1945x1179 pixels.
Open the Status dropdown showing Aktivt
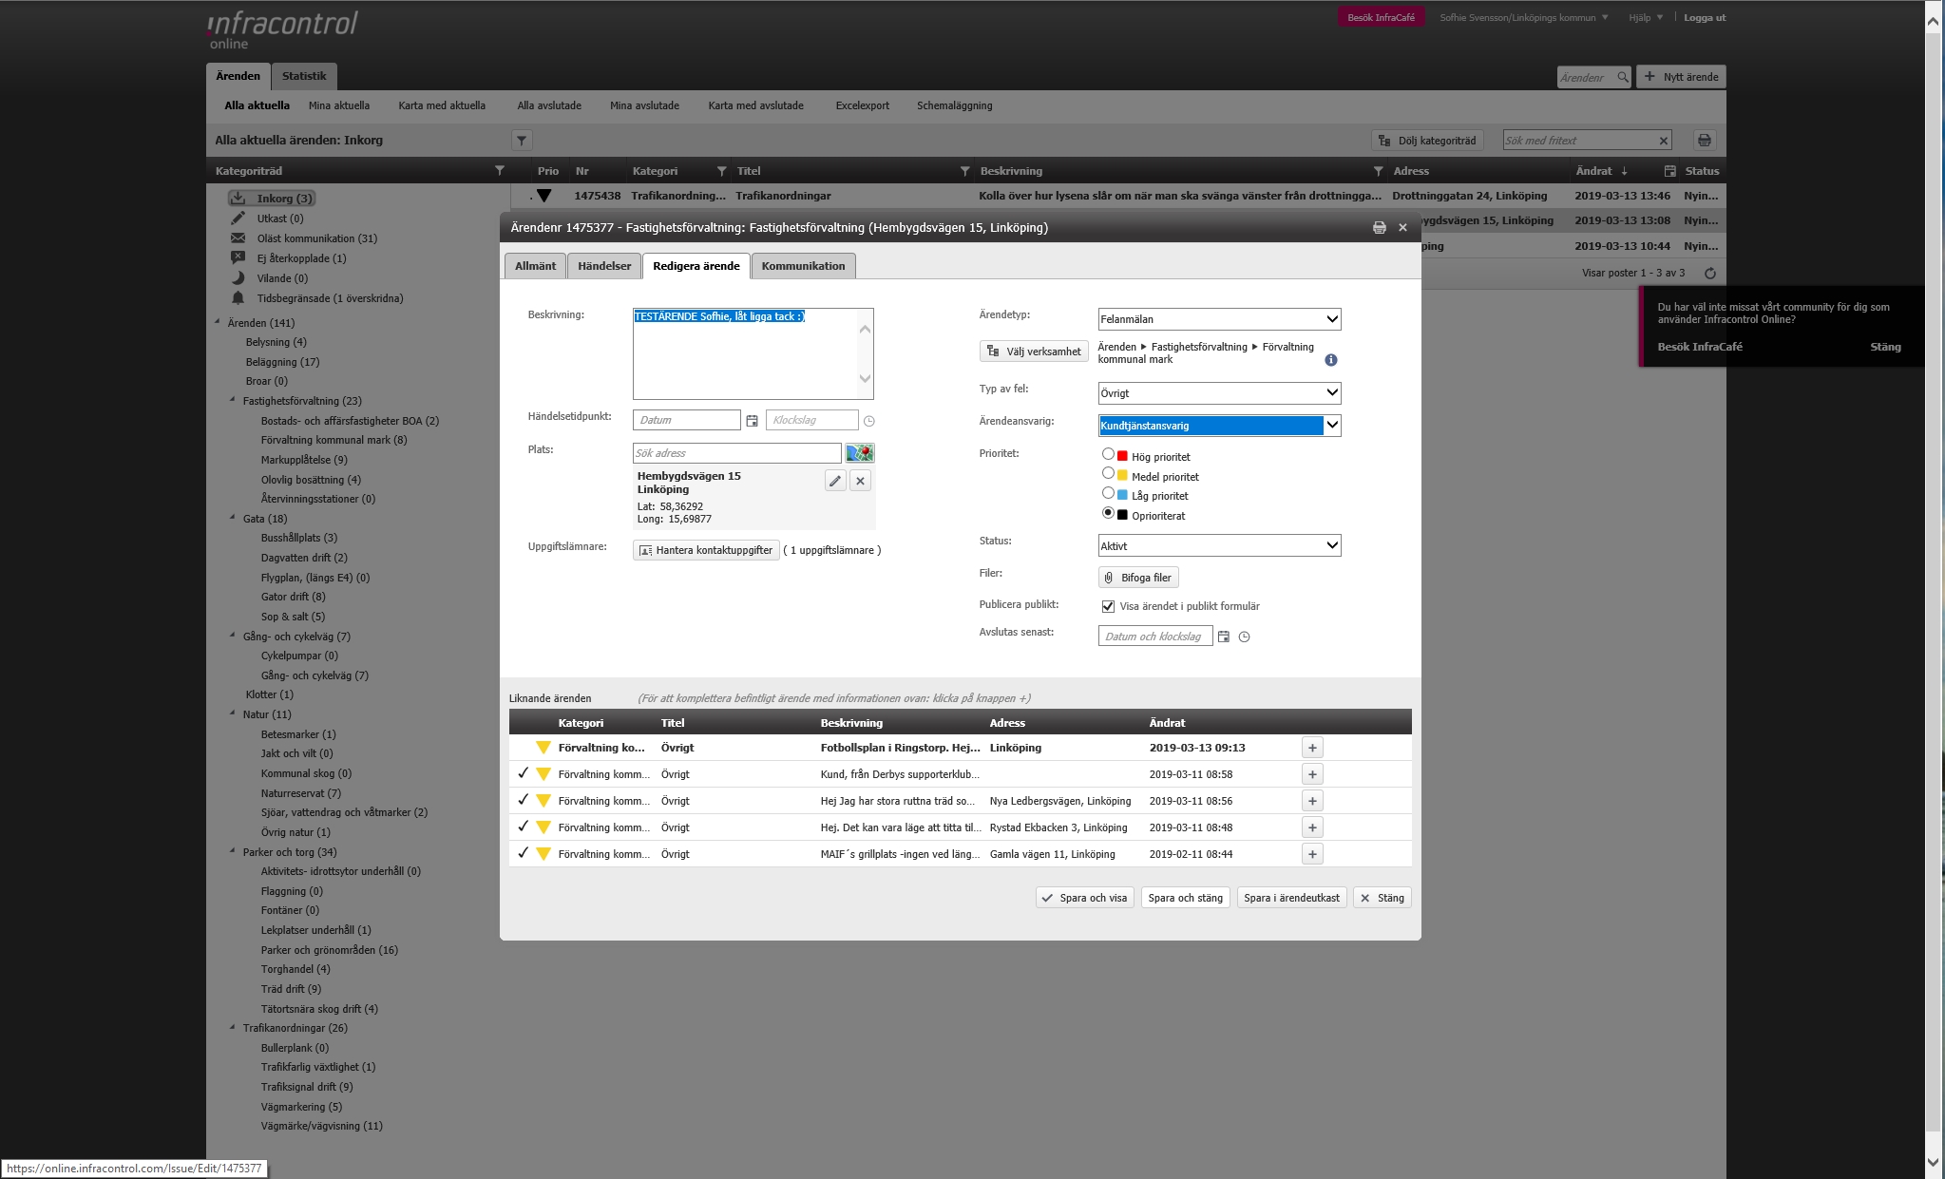point(1219,546)
